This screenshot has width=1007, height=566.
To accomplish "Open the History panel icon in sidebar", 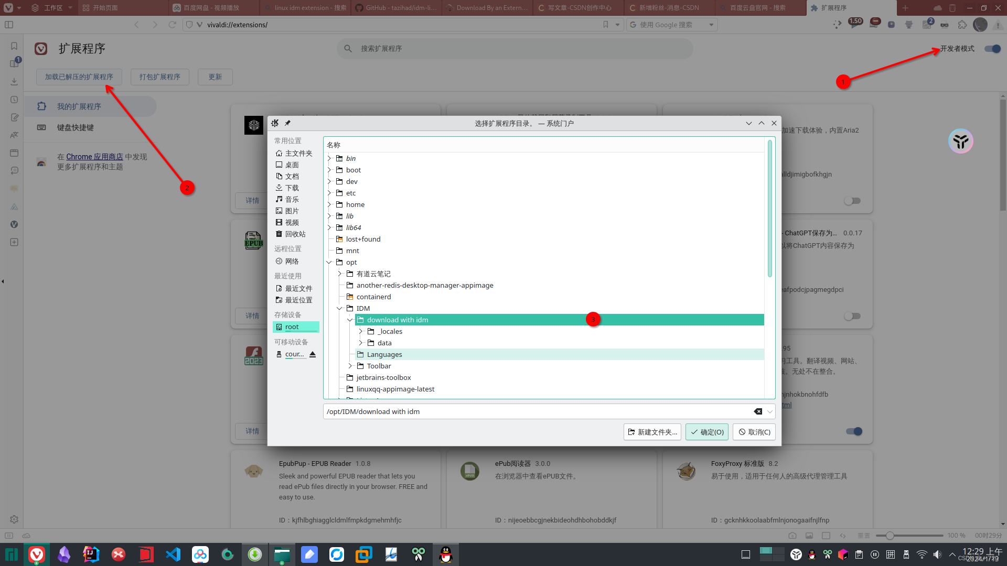I will pyautogui.click(x=14, y=100).
